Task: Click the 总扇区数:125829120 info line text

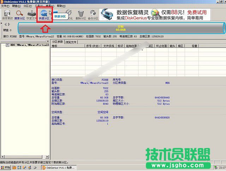Action: tap(151, 36)
